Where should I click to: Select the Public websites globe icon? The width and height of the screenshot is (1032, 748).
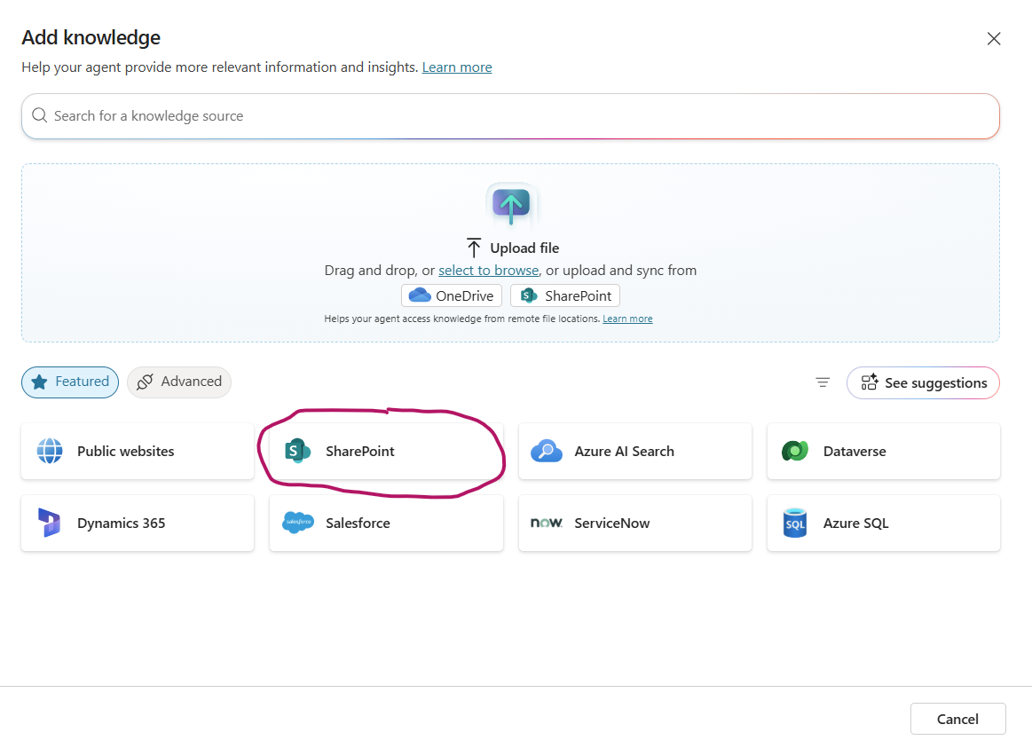click(x=50, y=451)
